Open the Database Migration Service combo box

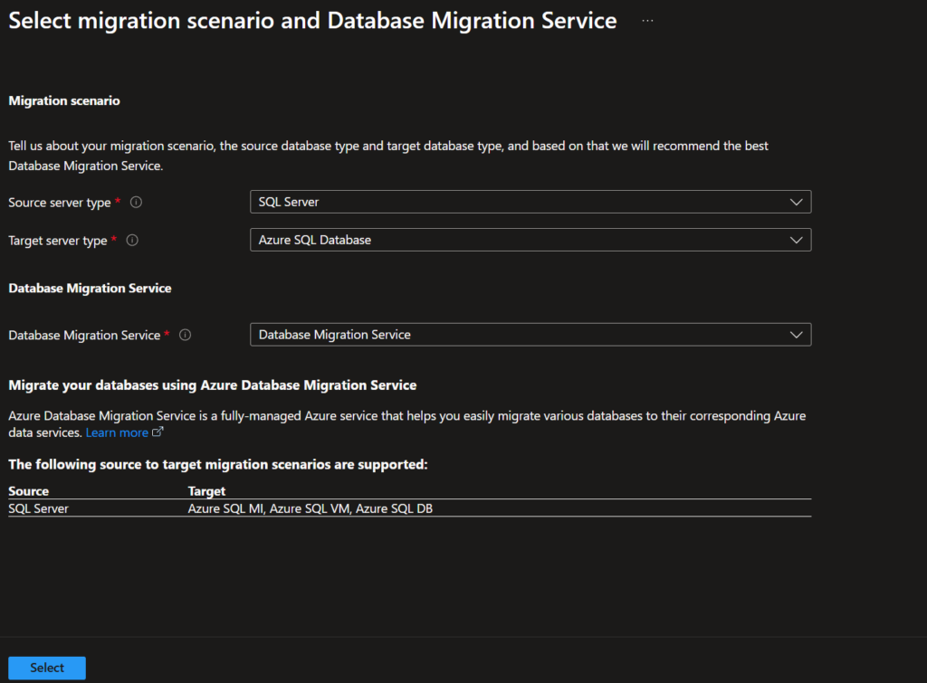pyautogui.click(x=530, y=335)
